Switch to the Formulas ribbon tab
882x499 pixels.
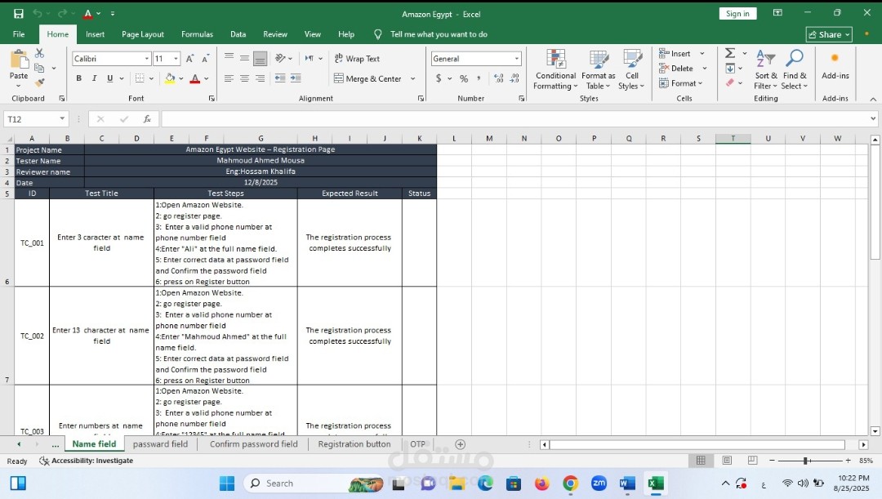pos(197,34)
